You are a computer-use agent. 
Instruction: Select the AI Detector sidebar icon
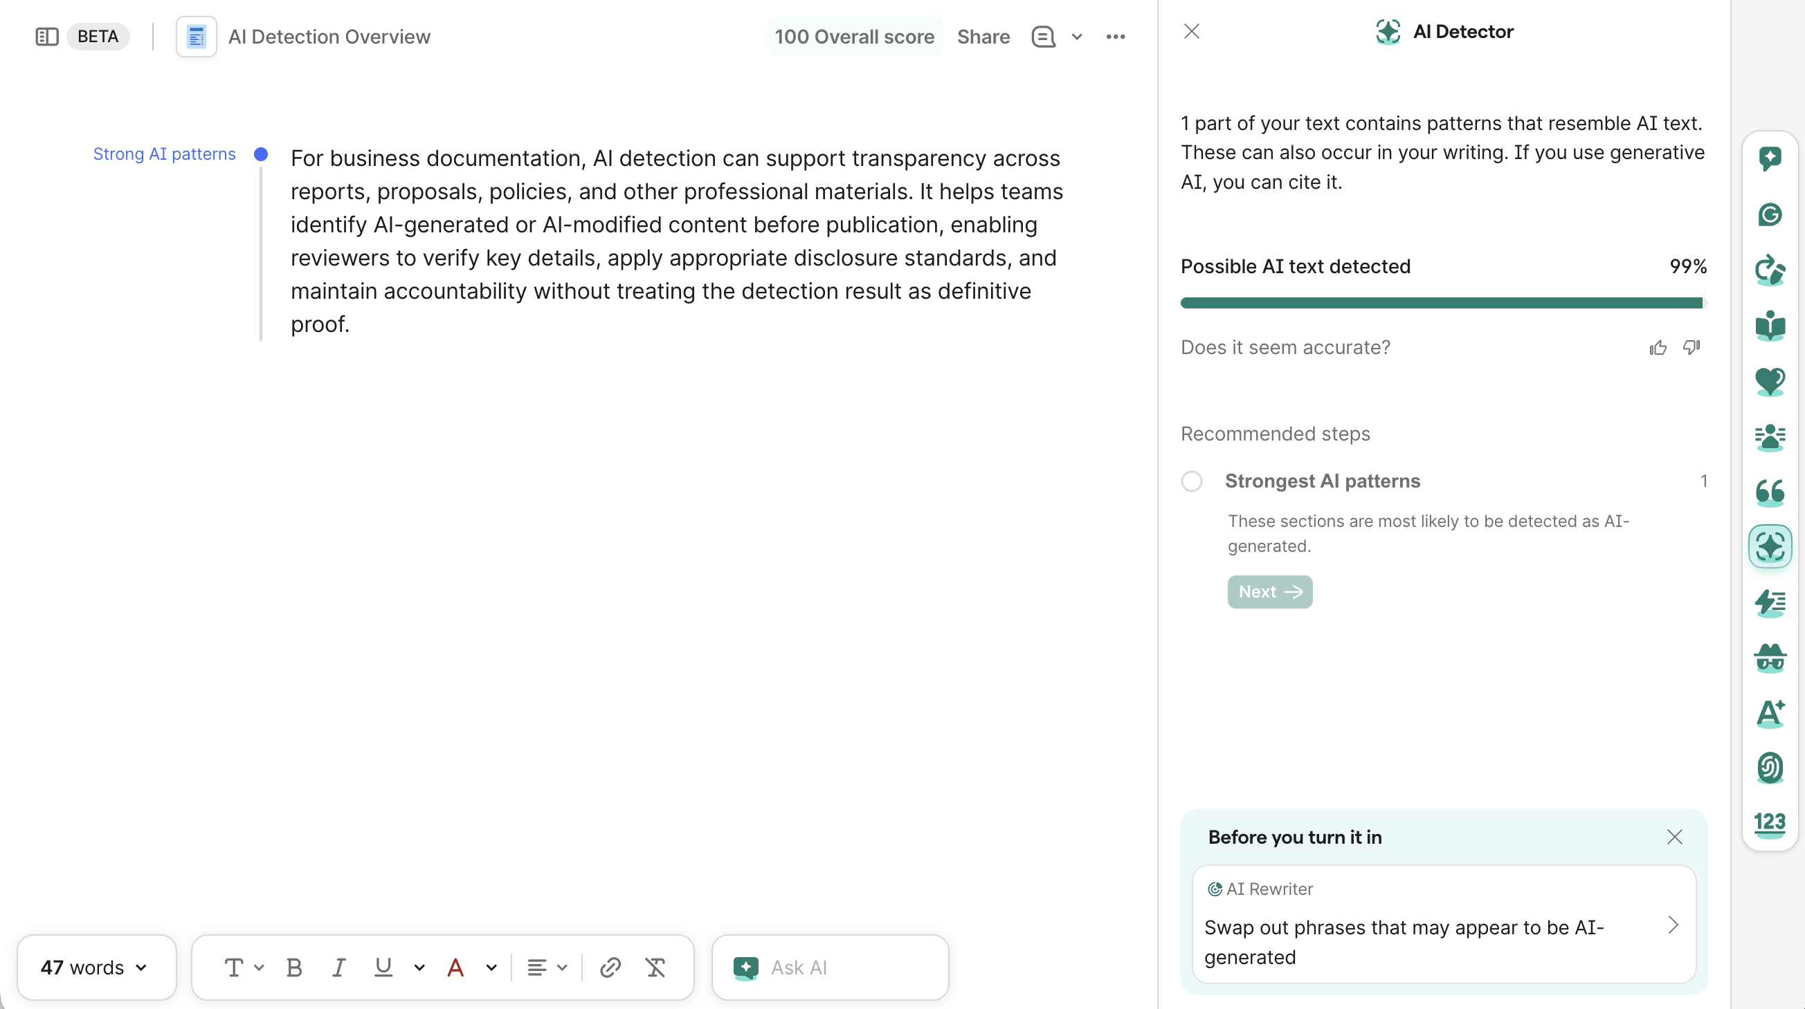click(1770, 547)
